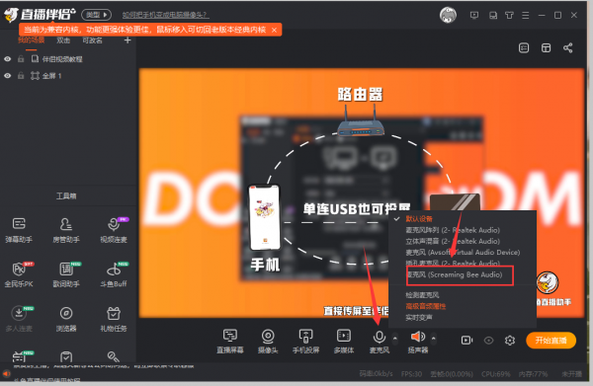The width and height of the screenshot is (593, 386).
Task: Open the 礼物任务 gift task tool
Action: click(114, 319)
